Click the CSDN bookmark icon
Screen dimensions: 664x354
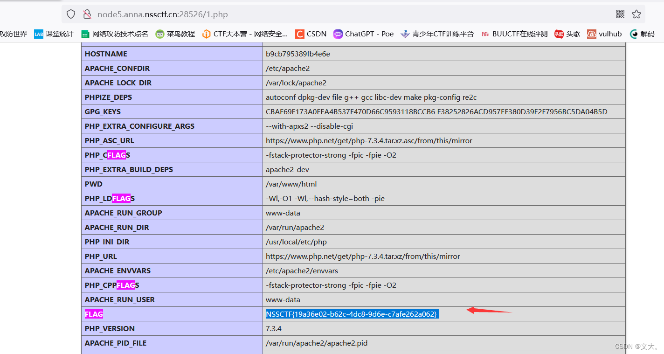(x=299, y=34)
